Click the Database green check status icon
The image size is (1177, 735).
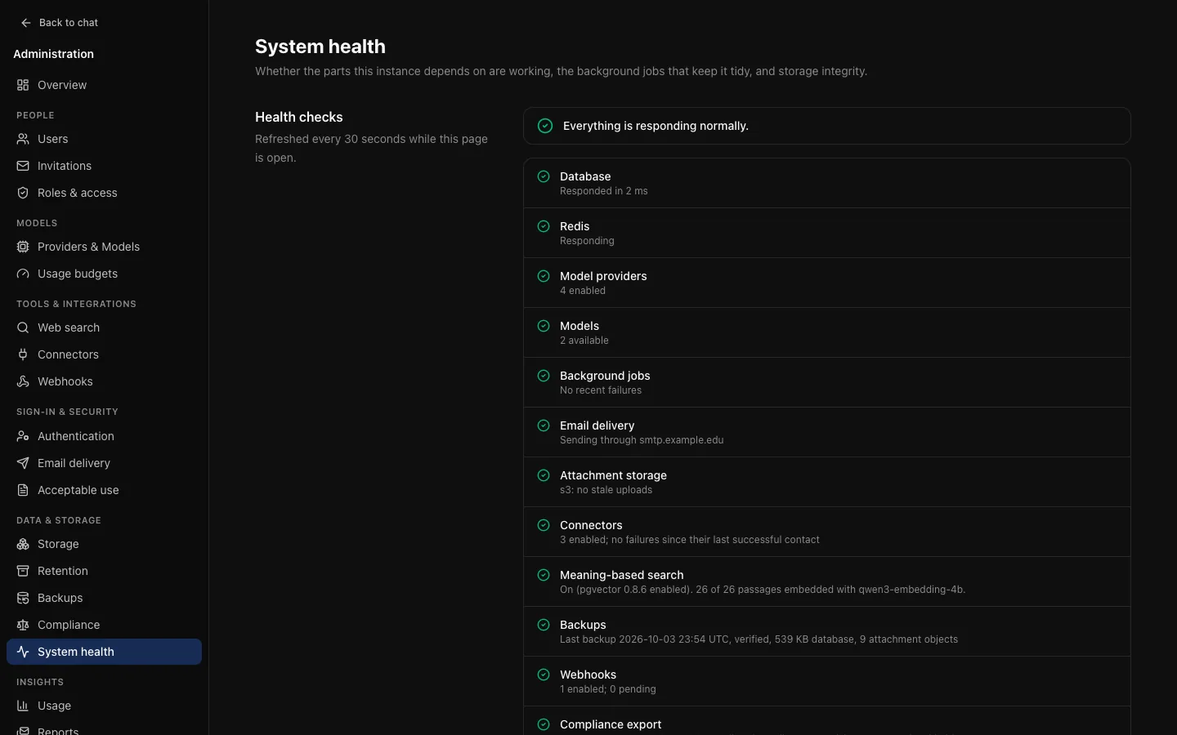(544, 176)
